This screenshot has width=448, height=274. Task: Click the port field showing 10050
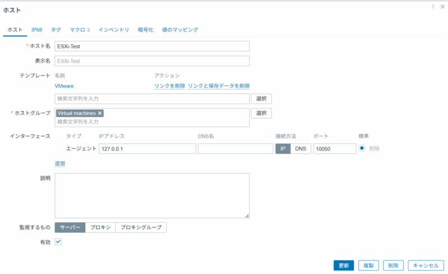click(334, 148)
